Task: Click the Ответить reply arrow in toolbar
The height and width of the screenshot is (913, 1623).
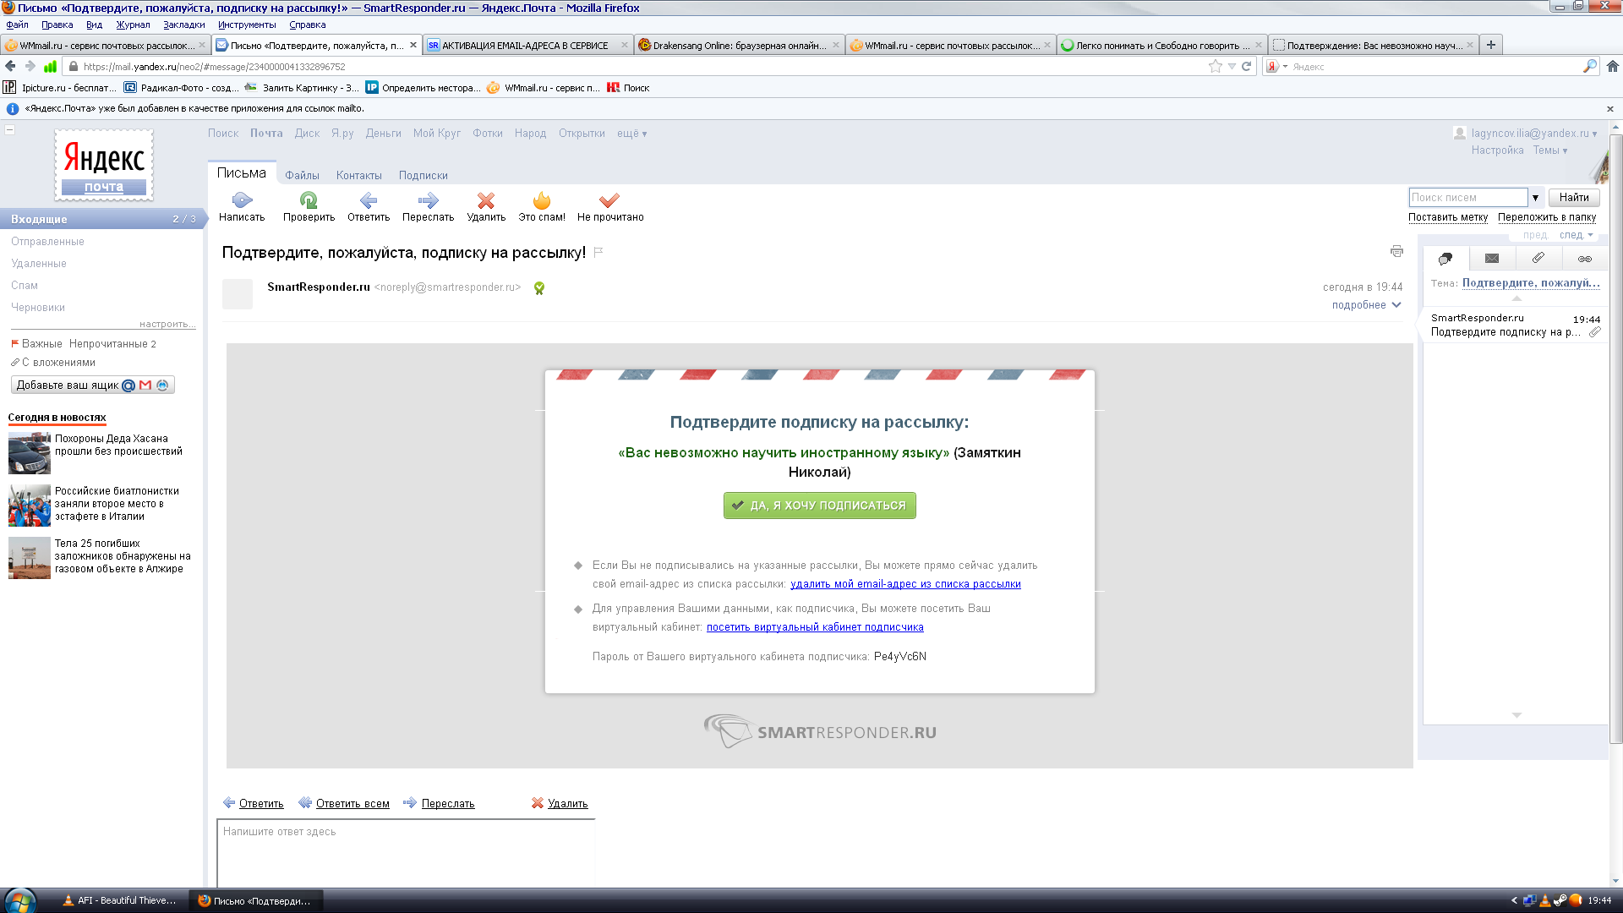Action: [x=369, y=200]
